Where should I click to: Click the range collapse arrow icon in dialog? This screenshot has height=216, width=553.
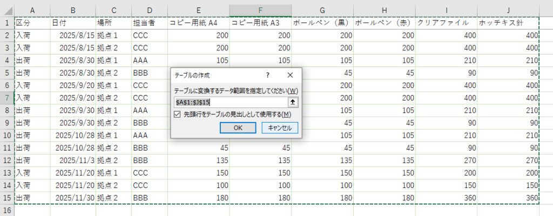(x=293, y=103)
